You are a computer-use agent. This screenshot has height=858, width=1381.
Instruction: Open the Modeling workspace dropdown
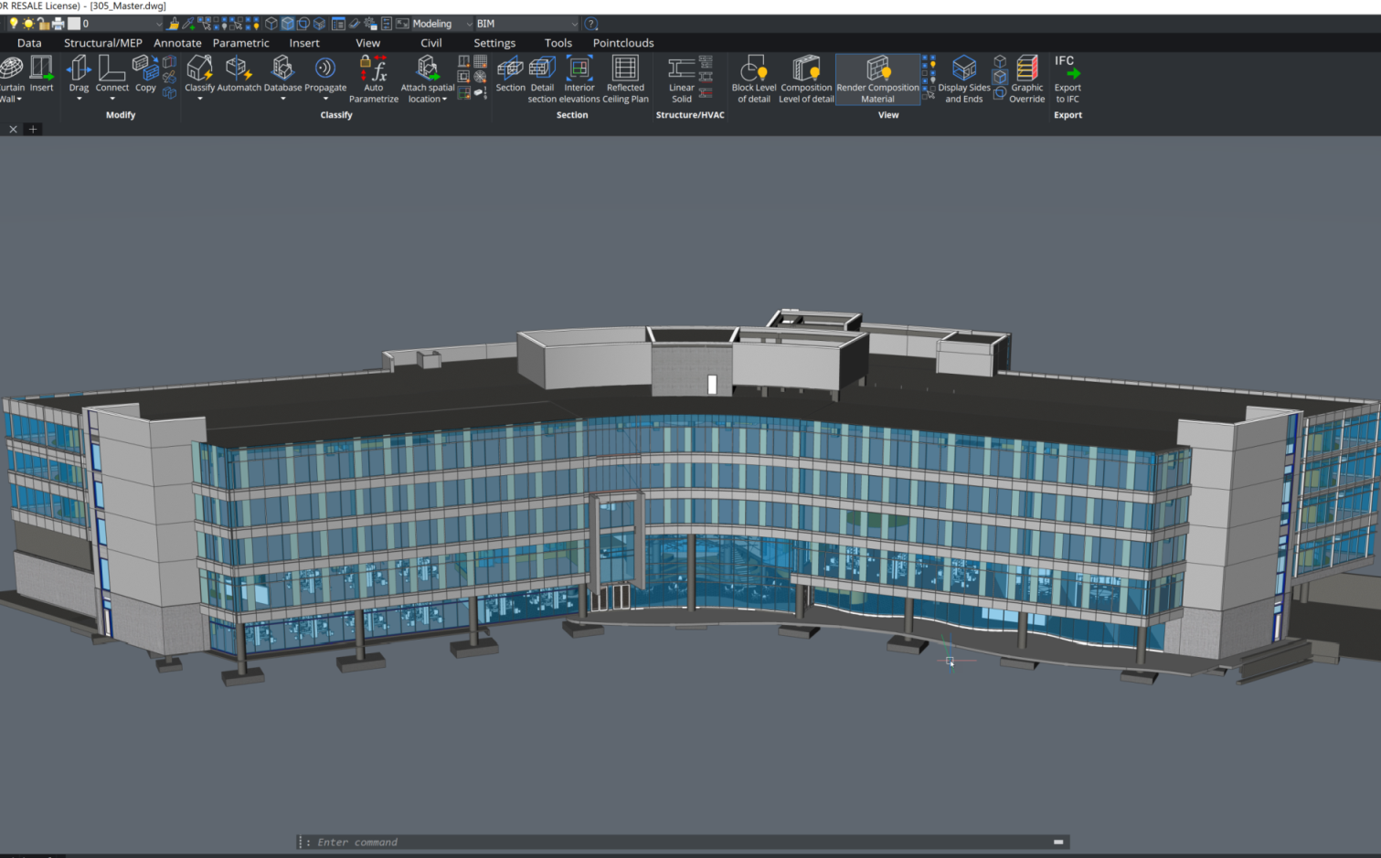tap(442, 24)
